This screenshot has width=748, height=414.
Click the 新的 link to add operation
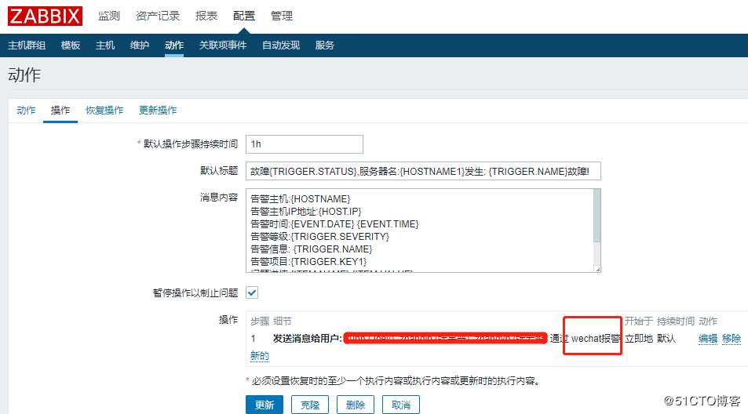coord(260,356)
